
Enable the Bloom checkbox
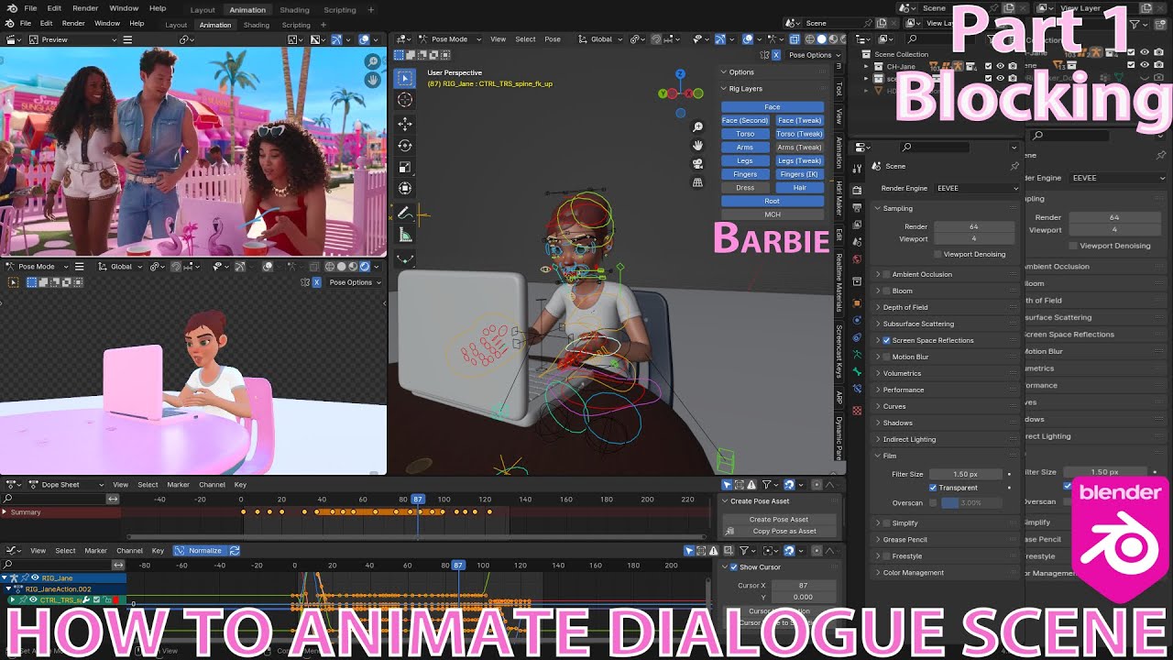[886, 291]
